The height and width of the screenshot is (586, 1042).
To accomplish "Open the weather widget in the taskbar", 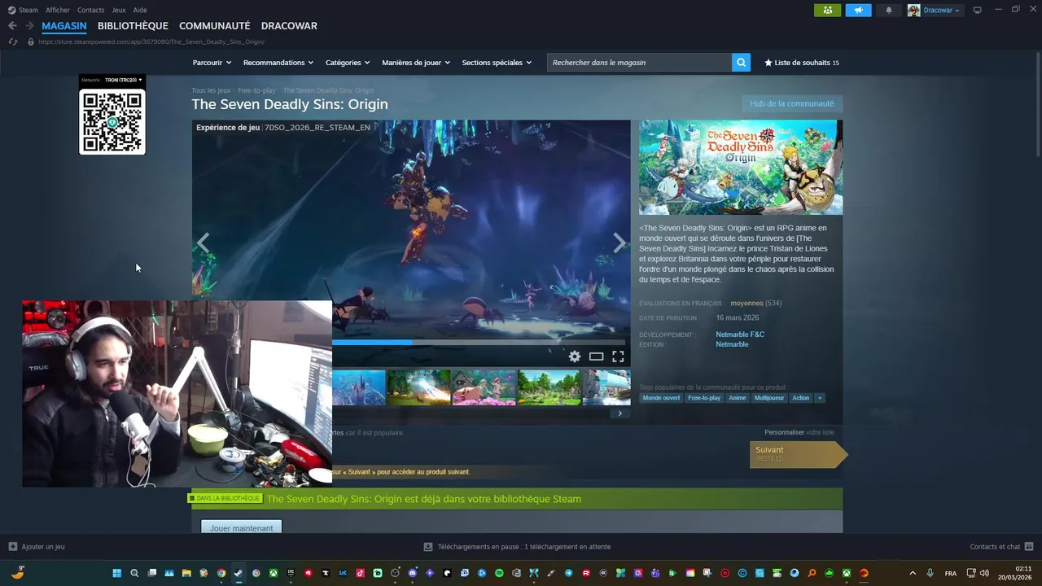I will (18, 572).
